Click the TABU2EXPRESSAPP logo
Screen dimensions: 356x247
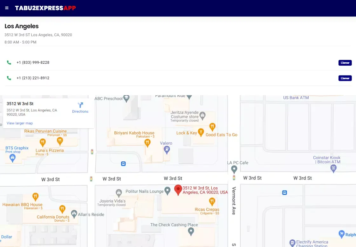click(x=45, y=8)
